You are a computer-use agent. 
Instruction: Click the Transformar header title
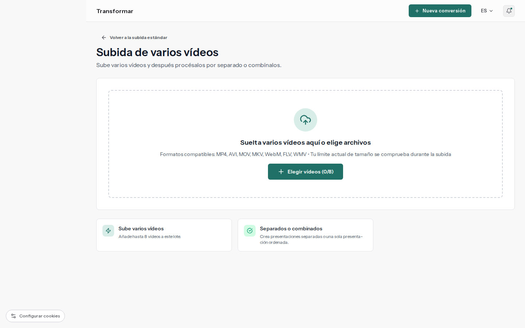[x=115, y=11]
